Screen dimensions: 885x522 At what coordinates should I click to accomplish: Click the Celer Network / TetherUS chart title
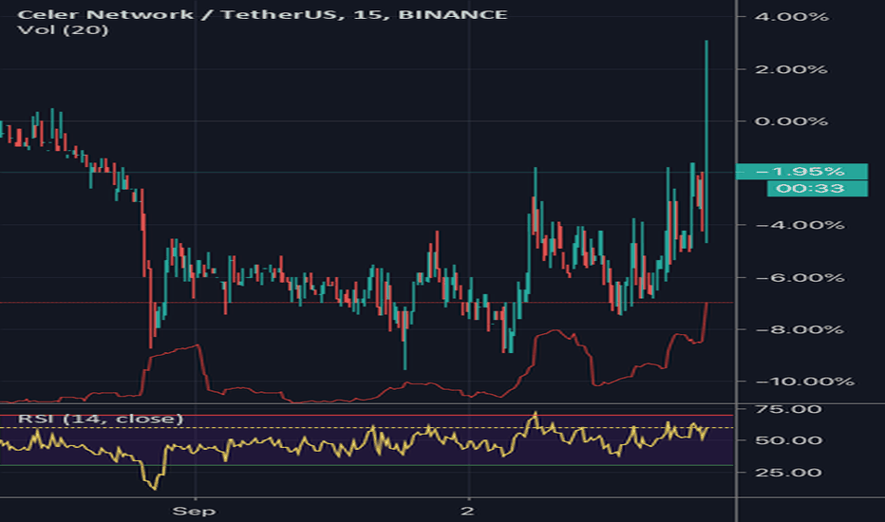pyautogui.click(x=262, y=14)
